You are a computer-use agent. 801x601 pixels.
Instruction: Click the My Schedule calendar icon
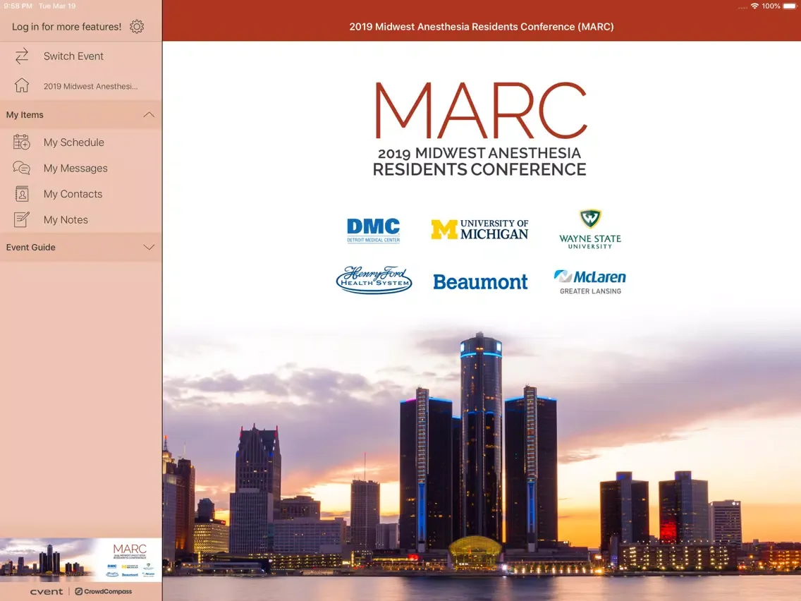click(x=21, y=142)
